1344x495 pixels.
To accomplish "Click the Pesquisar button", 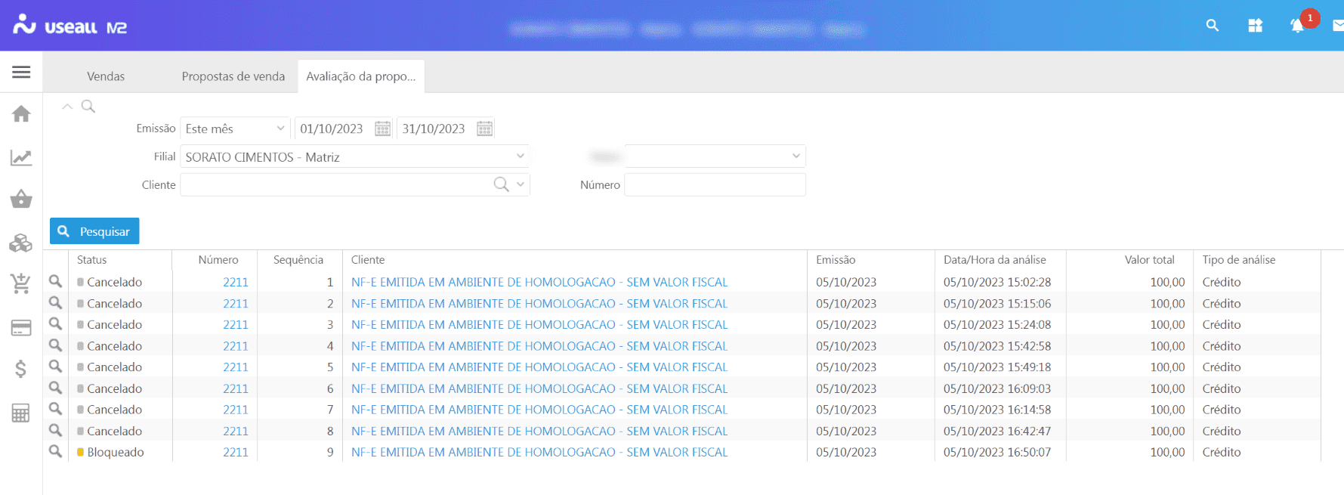I will click(94, 231).
